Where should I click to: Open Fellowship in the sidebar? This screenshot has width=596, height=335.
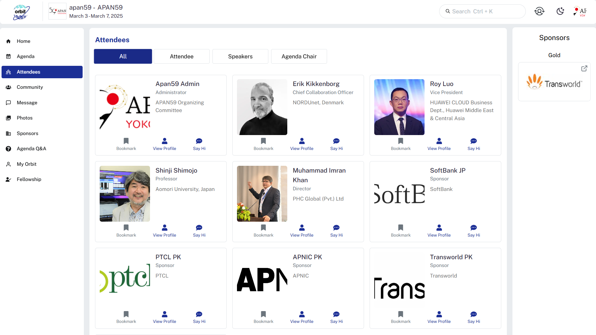click(42, 179)
